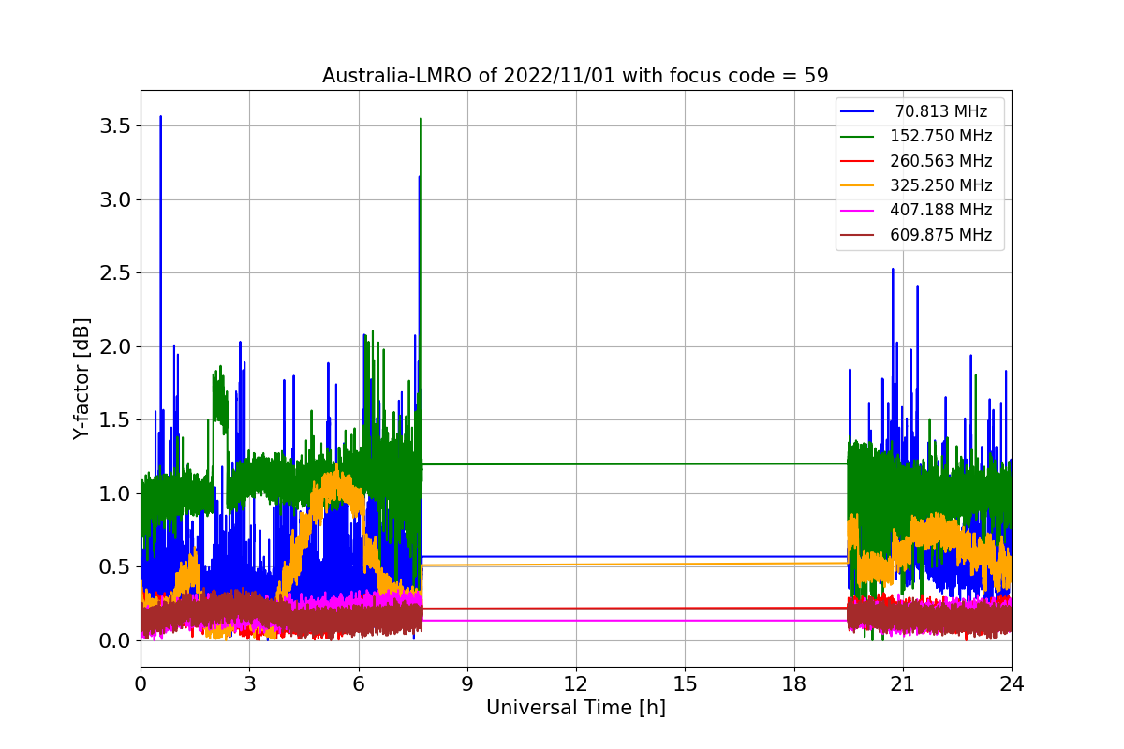This screenshot has height=749, width=1124.
Task: Click the red line sample in legend
Action: [x=858, y=161]
